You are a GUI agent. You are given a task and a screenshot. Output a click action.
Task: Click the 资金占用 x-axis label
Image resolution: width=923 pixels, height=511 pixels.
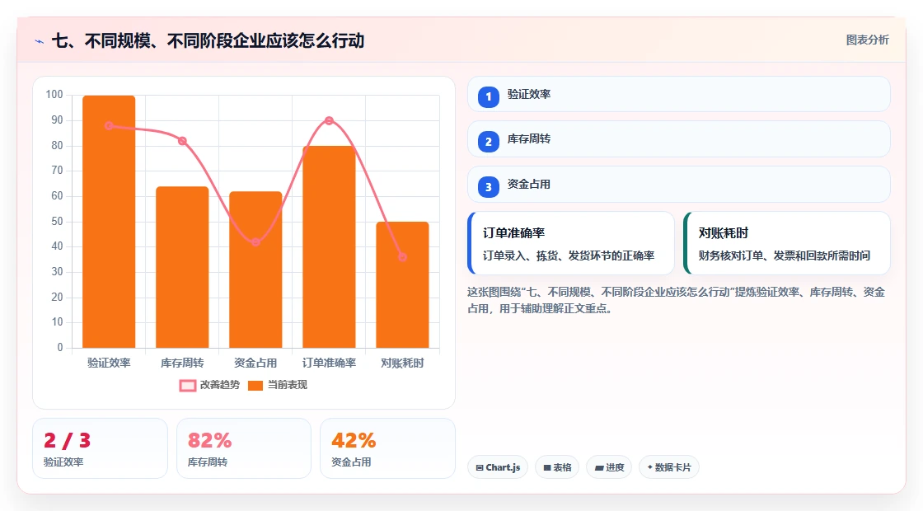tap(255, 363)
